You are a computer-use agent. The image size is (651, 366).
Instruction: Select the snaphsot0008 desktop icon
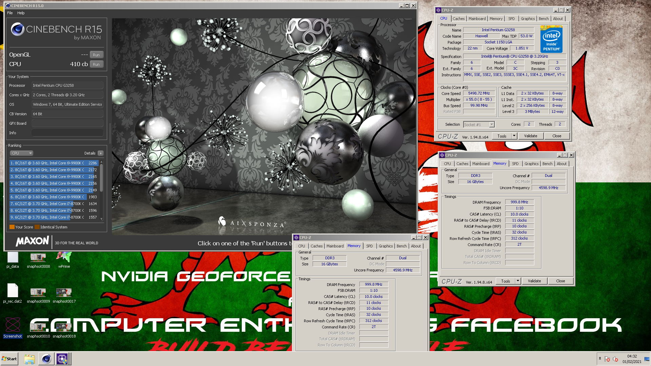click(38, 260)
